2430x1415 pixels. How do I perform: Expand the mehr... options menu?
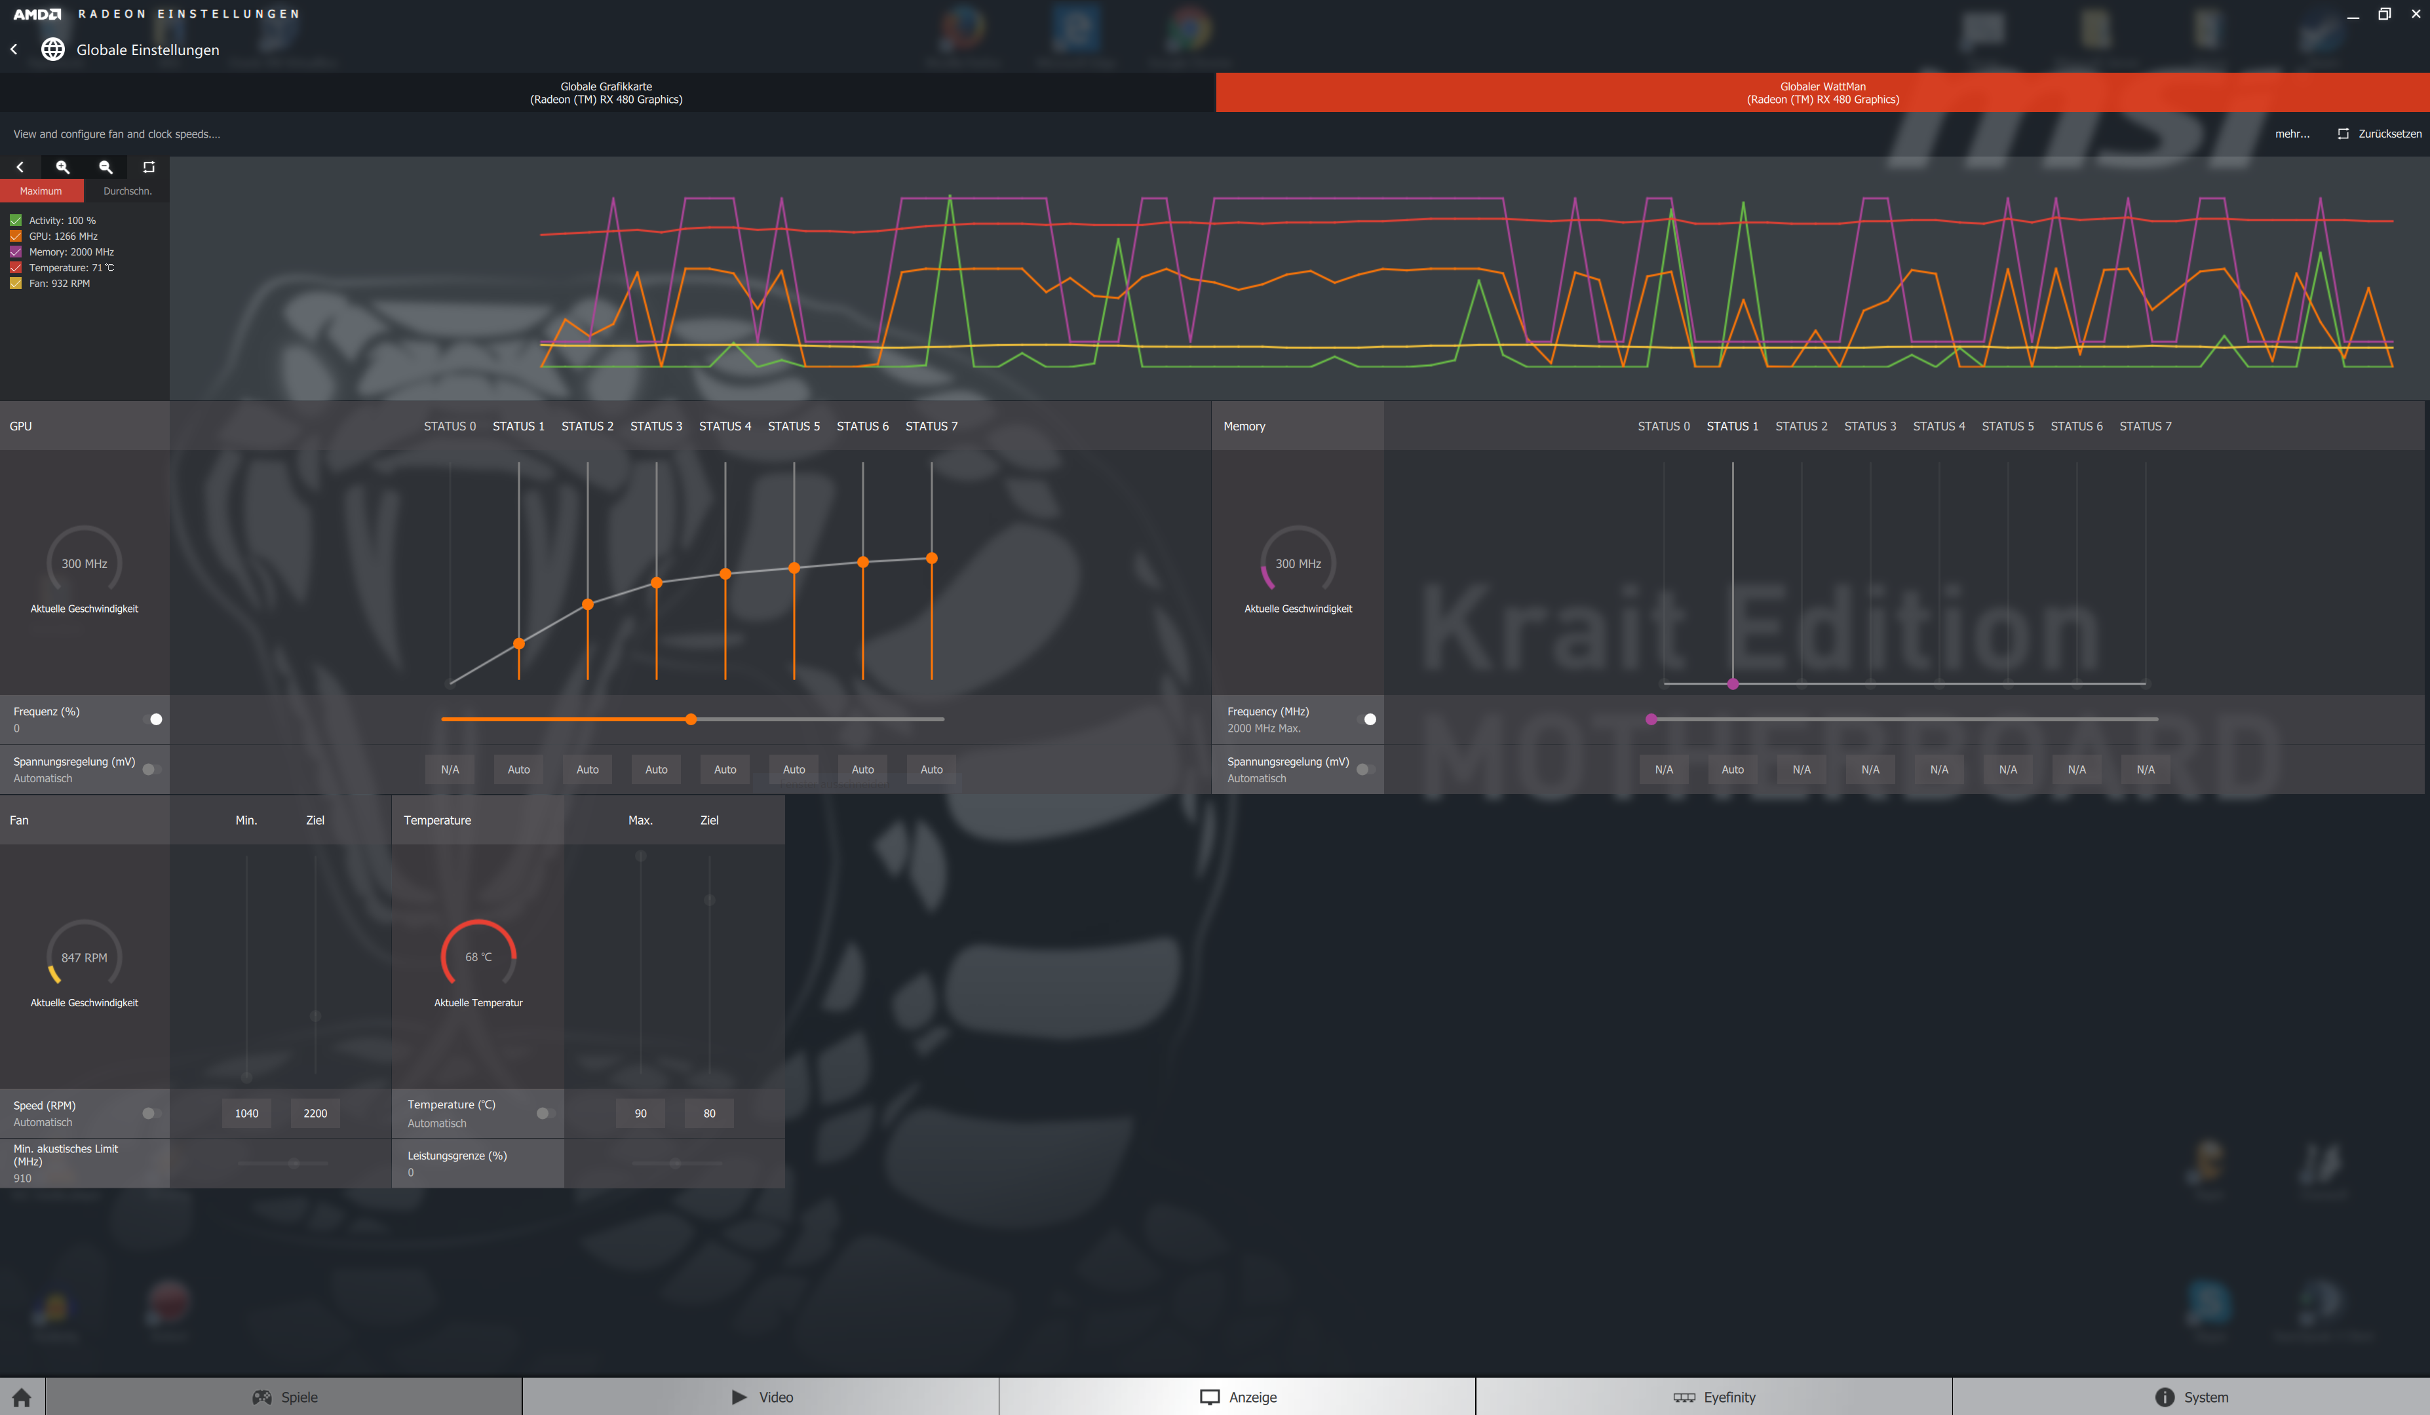tap(2291, 134)
